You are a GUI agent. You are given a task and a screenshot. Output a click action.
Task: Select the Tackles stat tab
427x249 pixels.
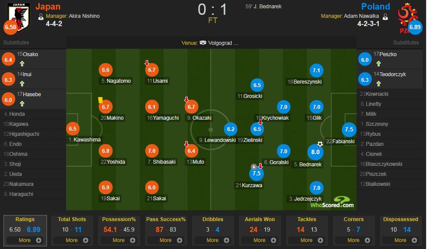pos(307,219)
